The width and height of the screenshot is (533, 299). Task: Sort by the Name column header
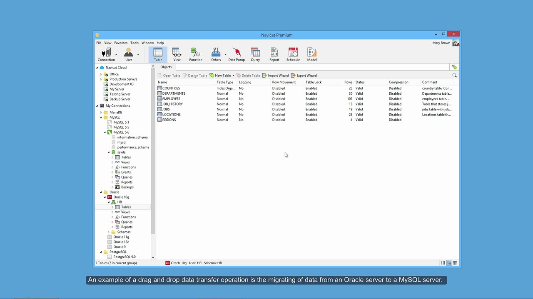(x=186, y=82)
